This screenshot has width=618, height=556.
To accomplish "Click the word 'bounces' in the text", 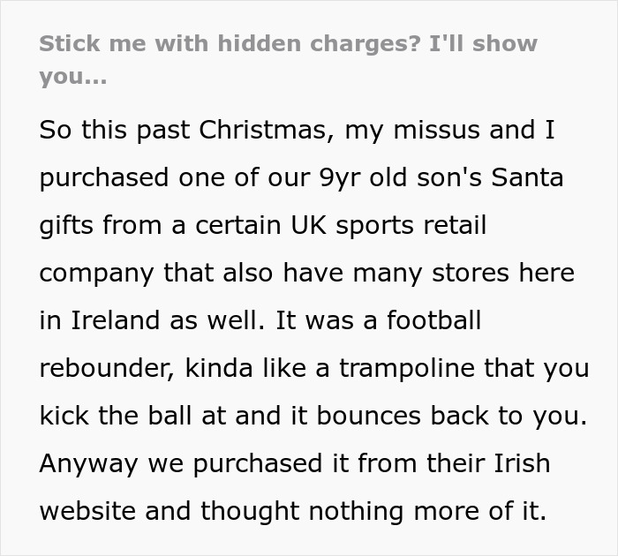I will (368, 416).
